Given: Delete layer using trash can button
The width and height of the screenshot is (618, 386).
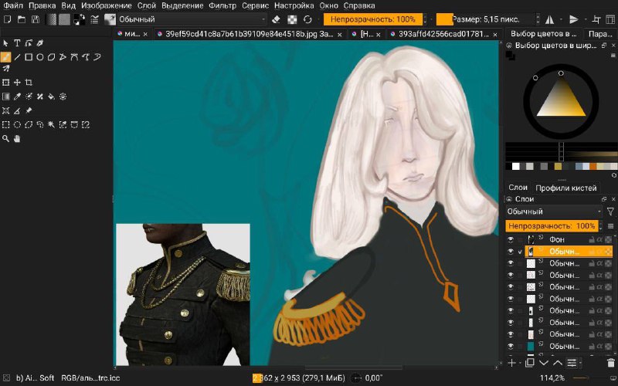Looking at the screenshot, I should tap(611, 363).
